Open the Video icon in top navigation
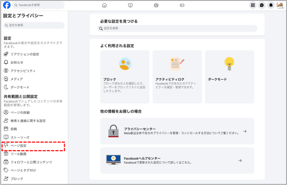287x185 pixels. tap(130, 5)
